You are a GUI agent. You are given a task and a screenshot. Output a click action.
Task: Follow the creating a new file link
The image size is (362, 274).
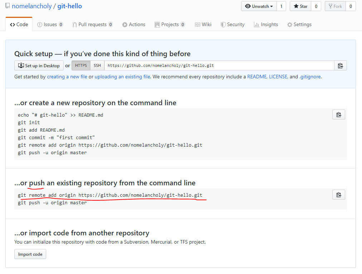pyautogui.click(x=67, y=77)
